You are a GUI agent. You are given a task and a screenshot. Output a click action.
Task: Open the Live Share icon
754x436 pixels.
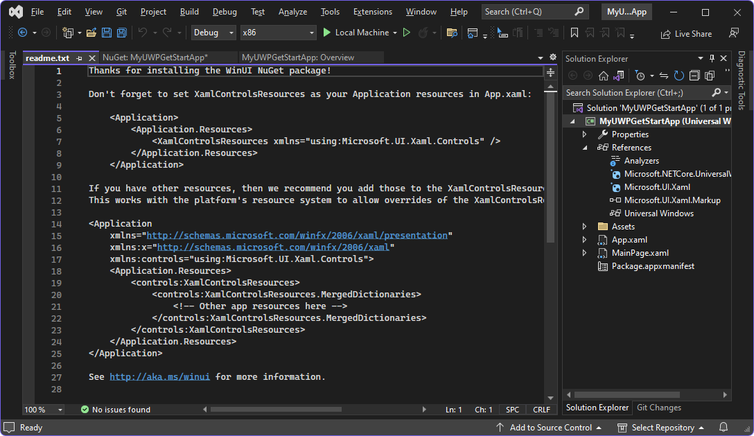pyautogui.click(x=685, y=33)
